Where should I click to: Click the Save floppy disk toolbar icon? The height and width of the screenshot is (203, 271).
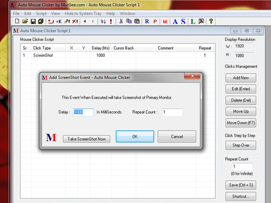[33, 22]
